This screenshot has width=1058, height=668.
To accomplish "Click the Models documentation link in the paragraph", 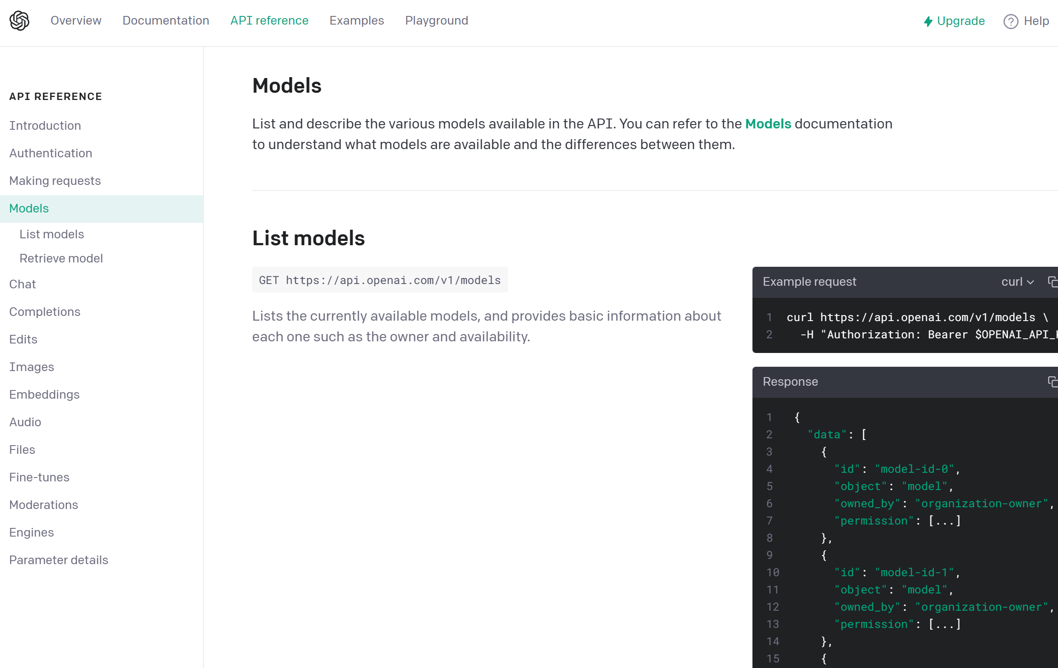I will [x=768, y=124].
